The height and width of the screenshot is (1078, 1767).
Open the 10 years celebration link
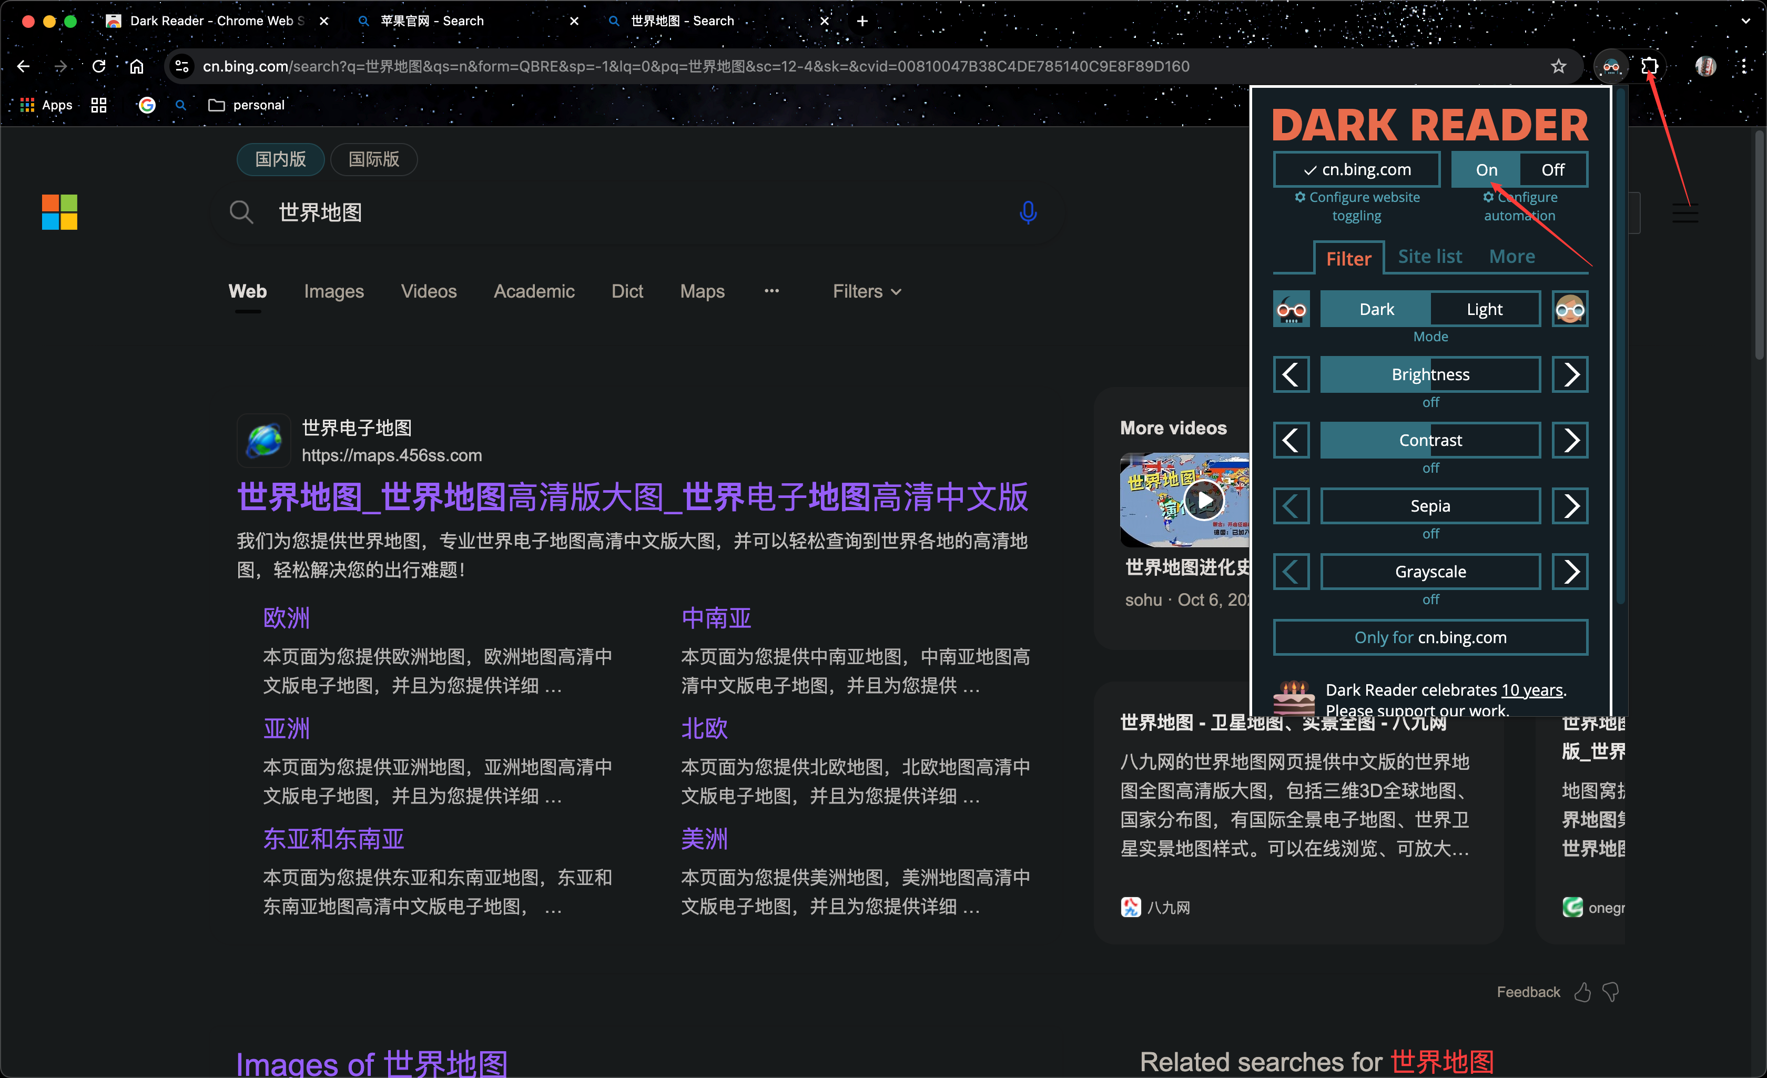[x=1532, y=690]
